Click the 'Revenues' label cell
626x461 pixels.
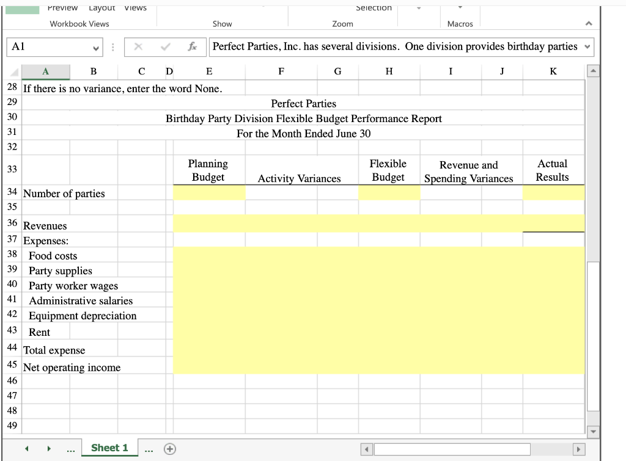[45, 226]
